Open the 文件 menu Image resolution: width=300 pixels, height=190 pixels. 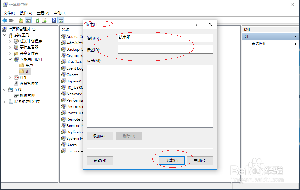click(x=9, y=13)
